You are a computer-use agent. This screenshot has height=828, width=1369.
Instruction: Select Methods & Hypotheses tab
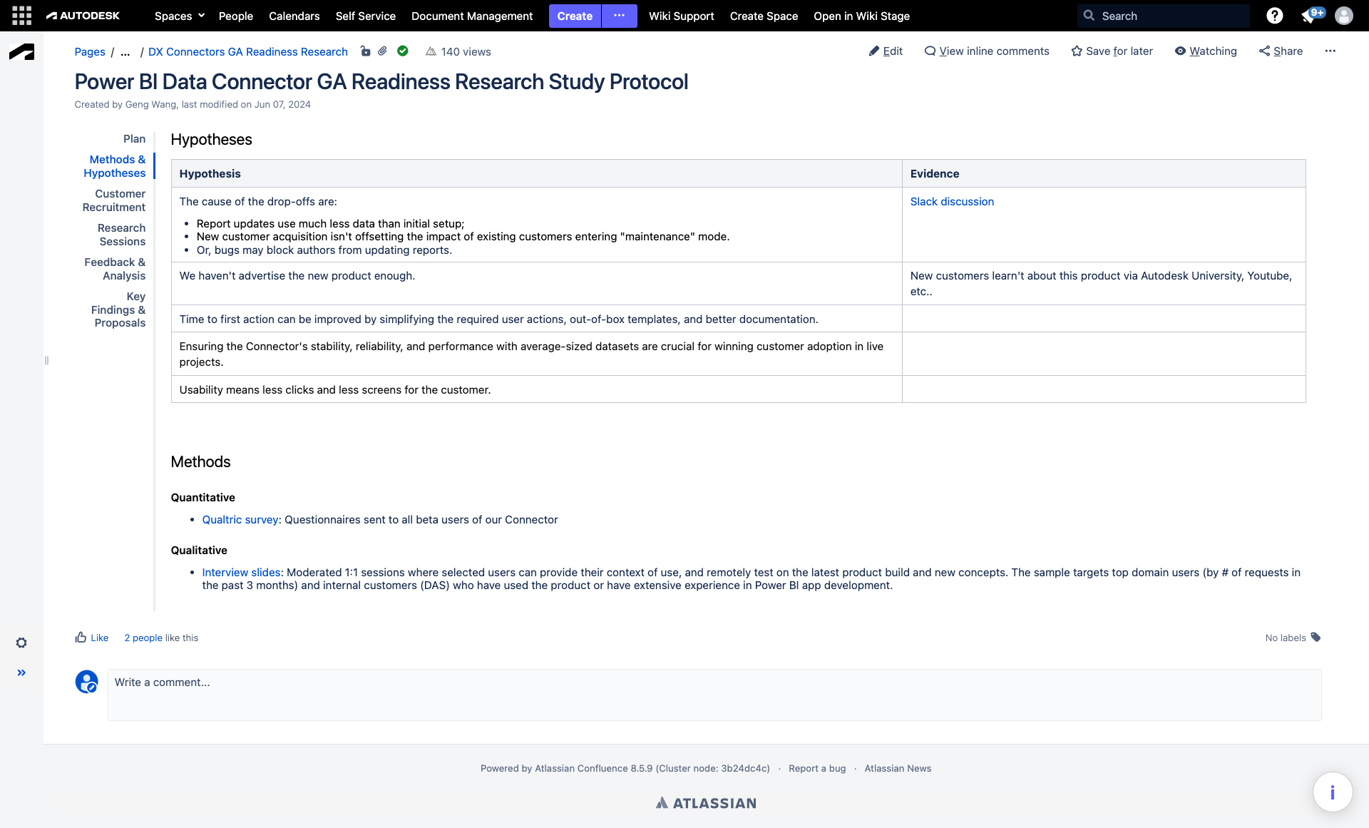(114, 166)
